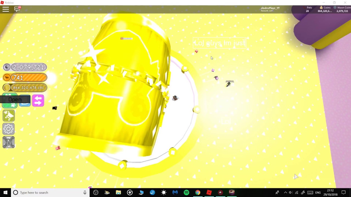Open Google Chrome from the taskbar
Screen dimensions: 351x197
197,192
